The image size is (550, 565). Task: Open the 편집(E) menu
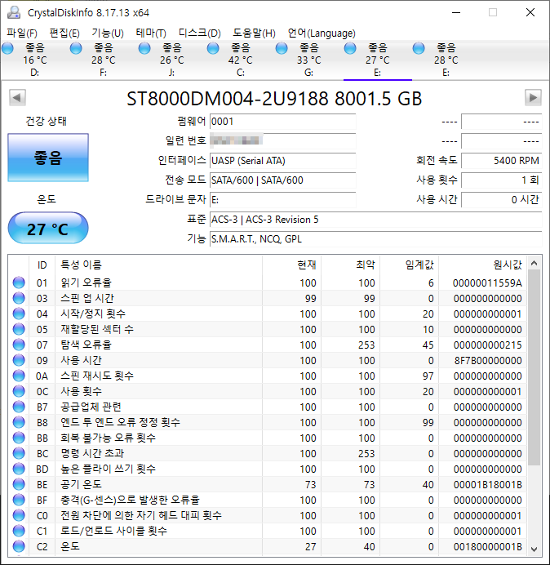[64, 33]
